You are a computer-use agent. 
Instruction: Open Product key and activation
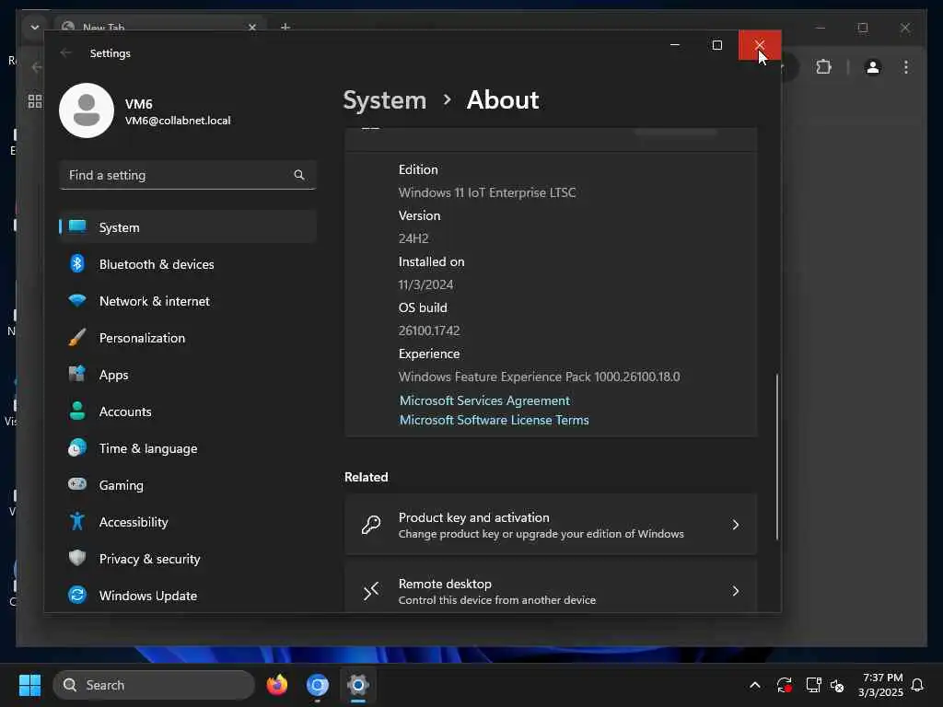click(551, 525)
